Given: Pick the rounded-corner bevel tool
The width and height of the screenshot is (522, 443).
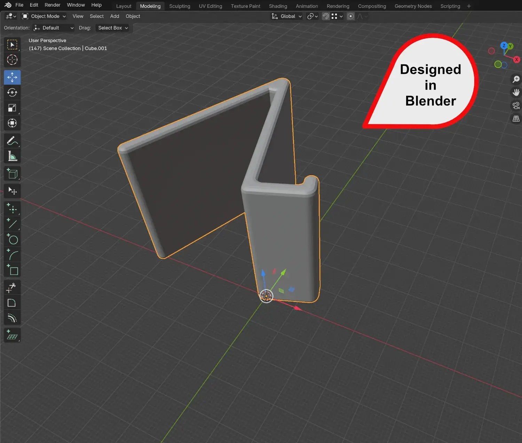Looking at the screenshot, I should [x=12, y=303].
